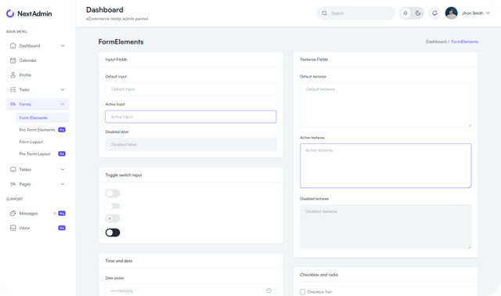Click the Tables sidebar icon

[x=13, y=169]
